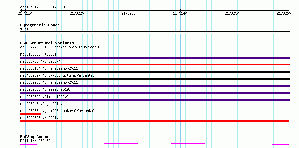Click the purple bar under nsv5562983

pos(155,86)
